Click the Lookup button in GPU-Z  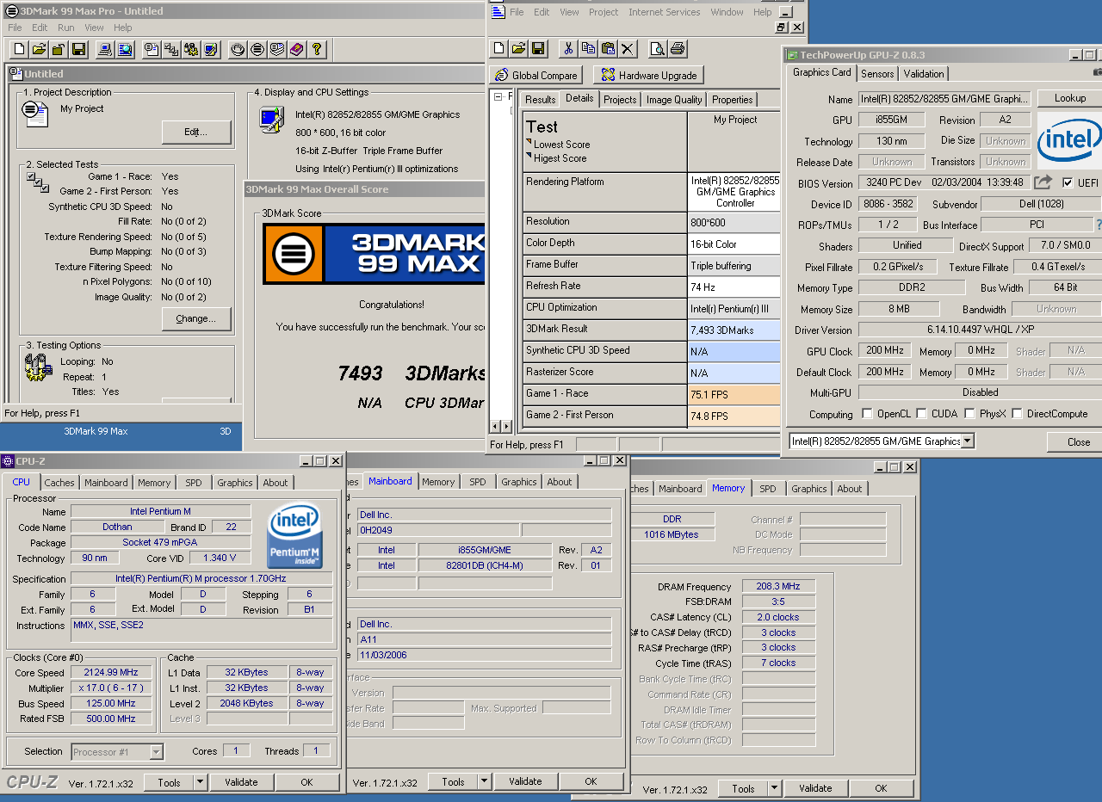point(1069,98)
